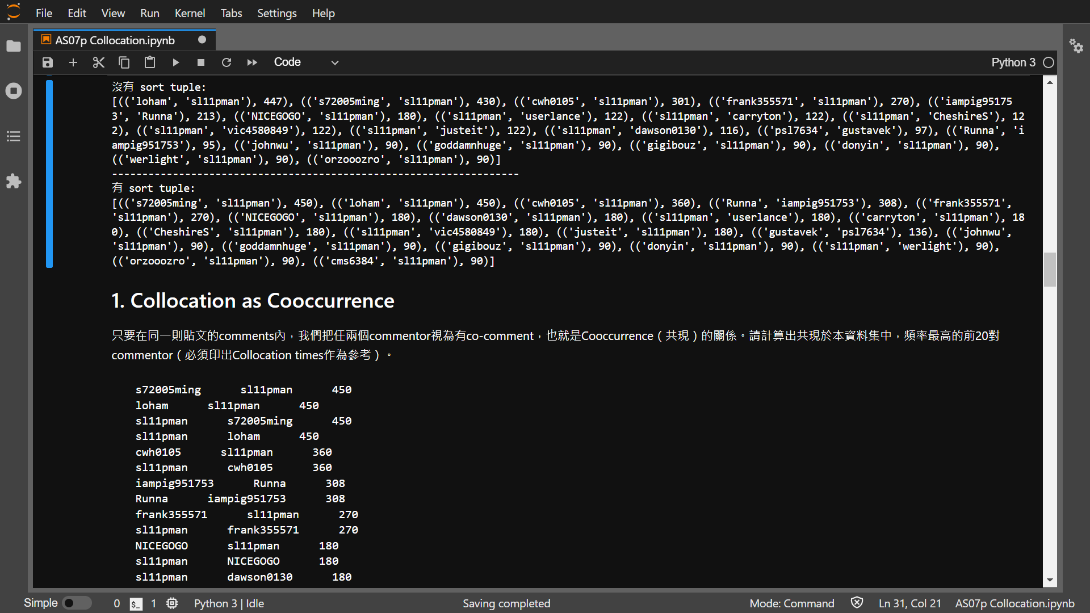
Task: Open the Kernel menu
Action: click(x=190, y=12)
